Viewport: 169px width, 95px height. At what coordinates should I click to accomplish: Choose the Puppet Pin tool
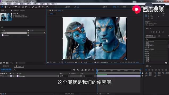(47, 7)
